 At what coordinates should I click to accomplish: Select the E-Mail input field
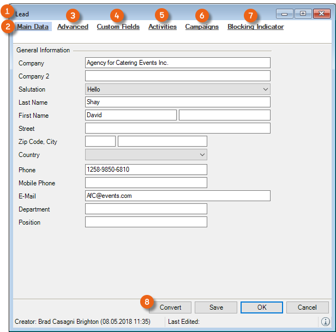point(178,196)
